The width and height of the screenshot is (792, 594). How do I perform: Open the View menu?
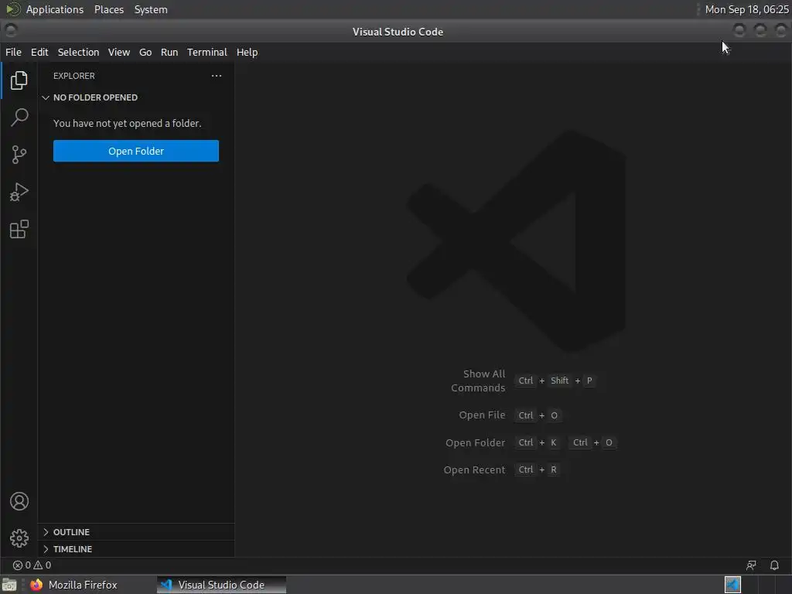(x=118, y=52)
